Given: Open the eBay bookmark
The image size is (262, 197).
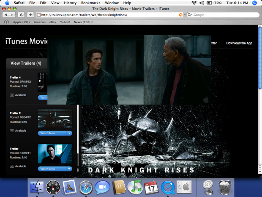Looking at the screenshot, I should (53, 22).
